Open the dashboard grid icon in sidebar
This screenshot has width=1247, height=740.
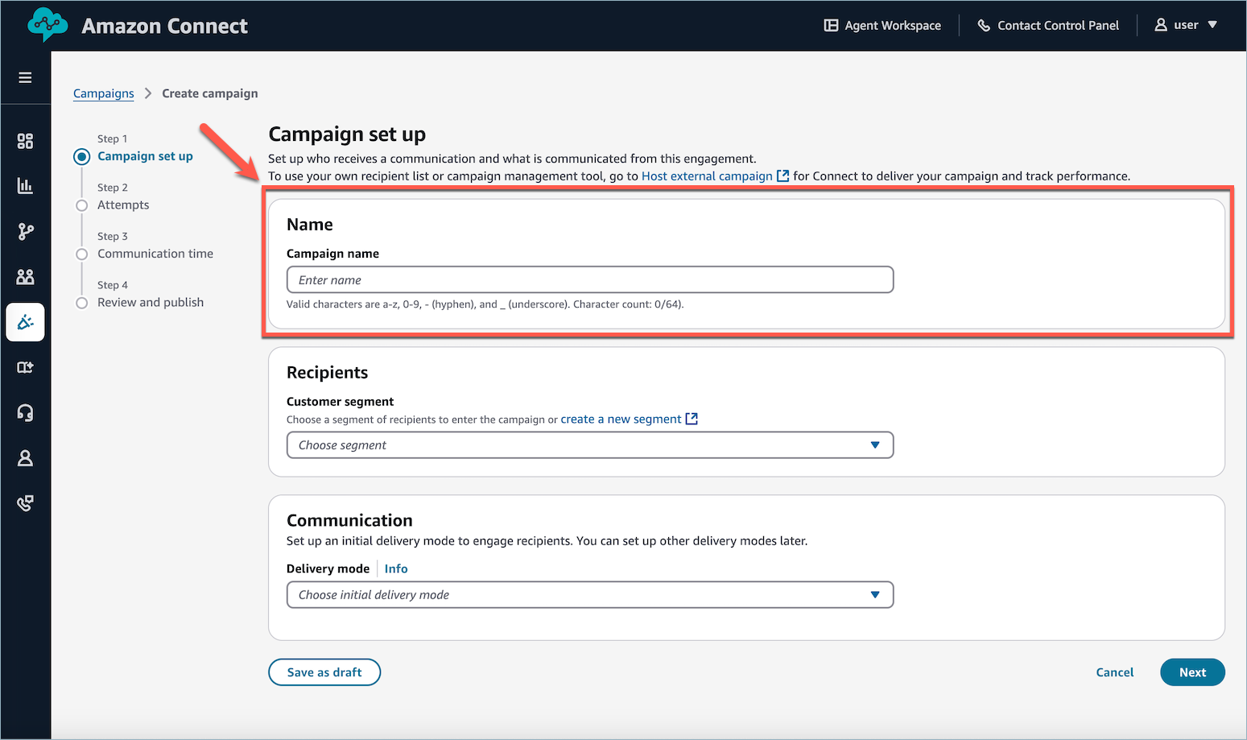[x=26, y=141]
